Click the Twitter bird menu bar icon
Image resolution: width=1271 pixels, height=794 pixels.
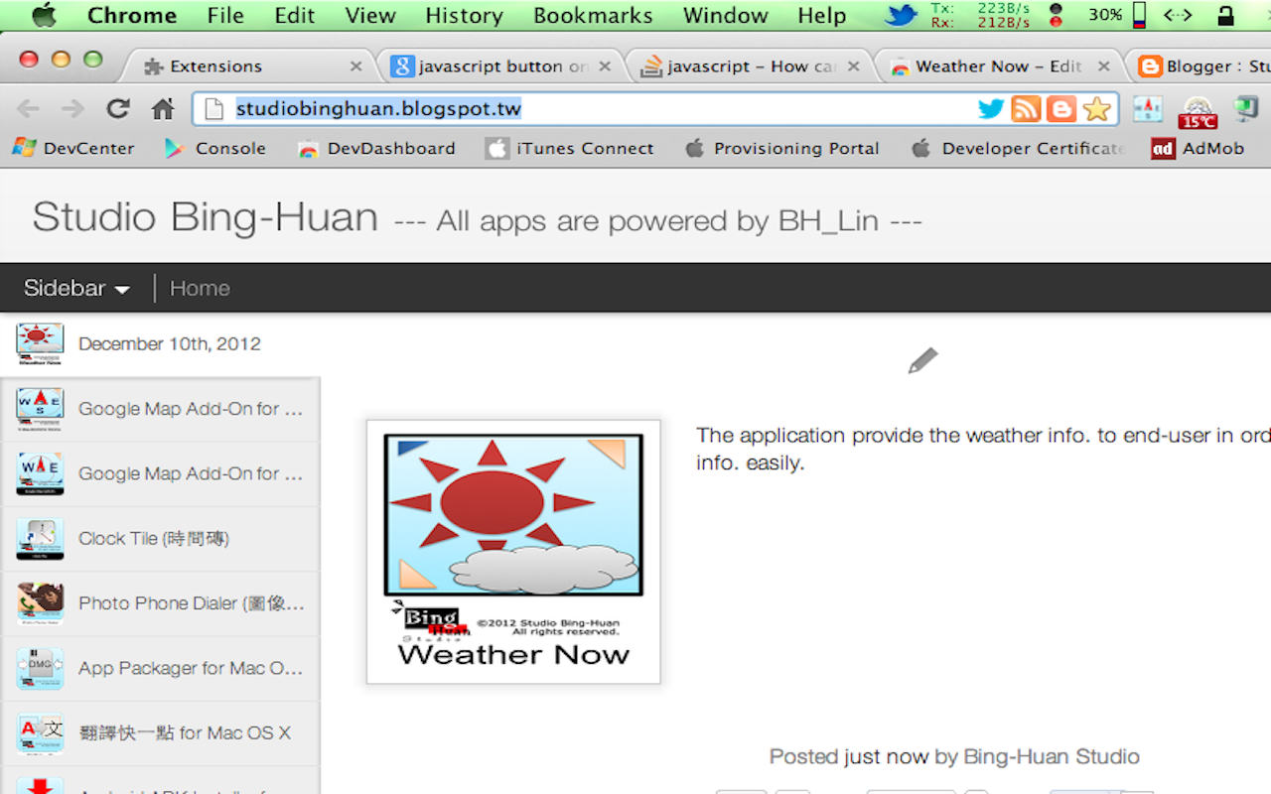(902, 15)
